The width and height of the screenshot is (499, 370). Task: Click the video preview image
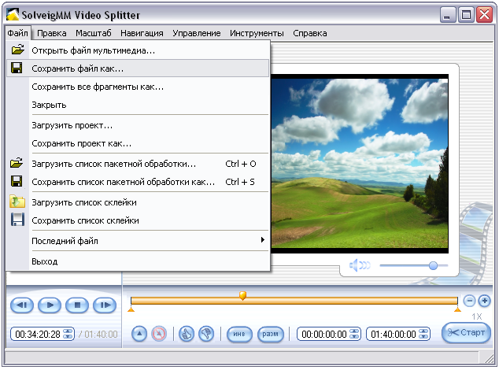point(360,164)
